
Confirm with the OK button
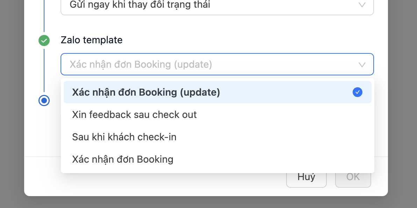pos(353,177)
